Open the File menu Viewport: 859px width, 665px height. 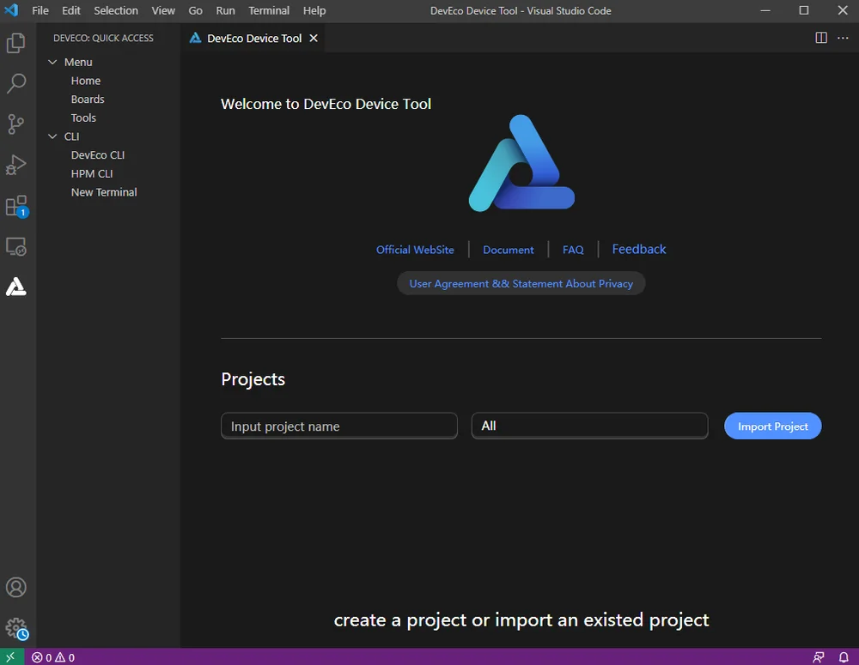[x=40, y=10]
